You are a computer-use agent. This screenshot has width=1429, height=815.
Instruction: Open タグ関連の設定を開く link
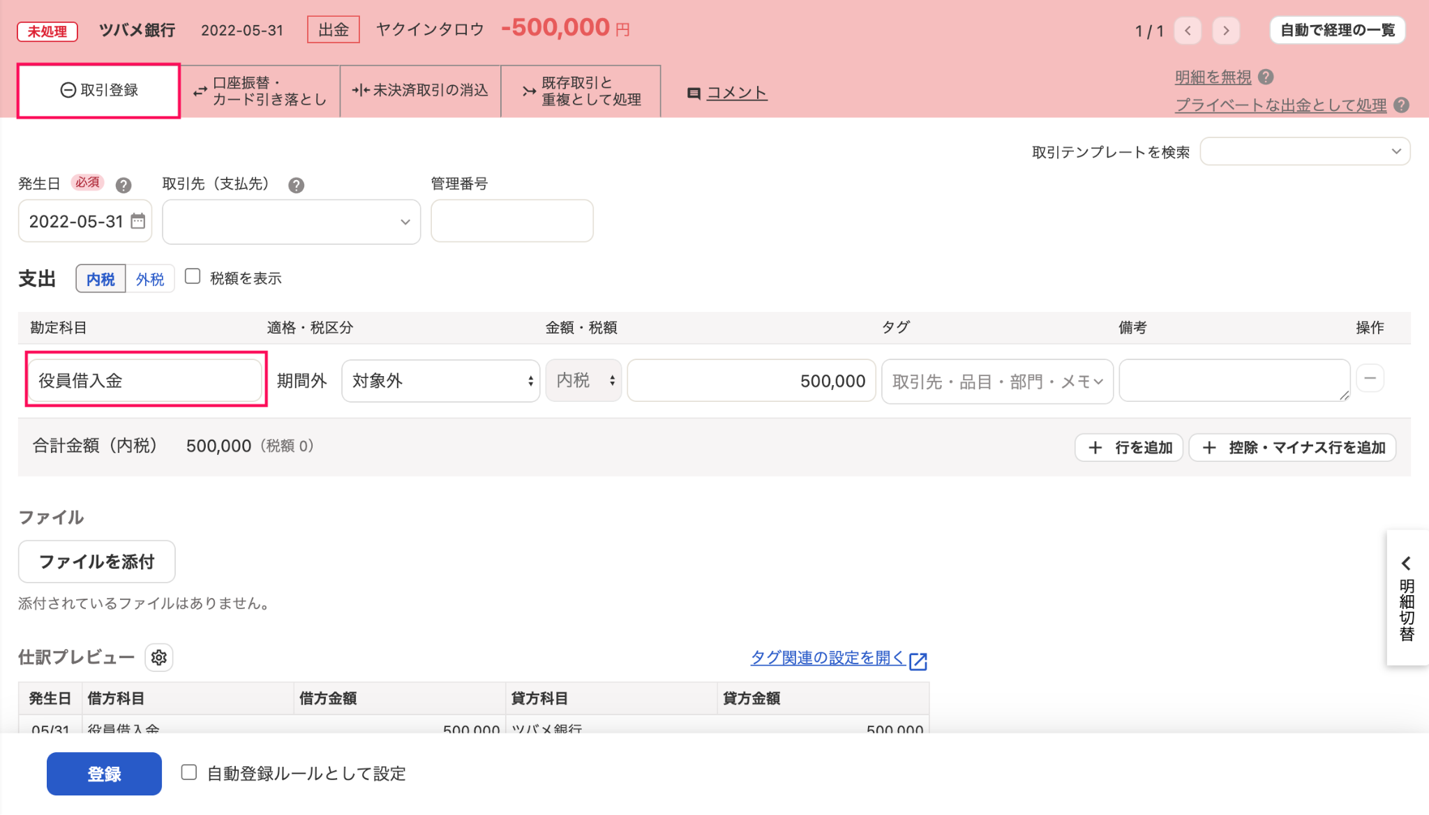pyautogui.click(x=828, y=657)
